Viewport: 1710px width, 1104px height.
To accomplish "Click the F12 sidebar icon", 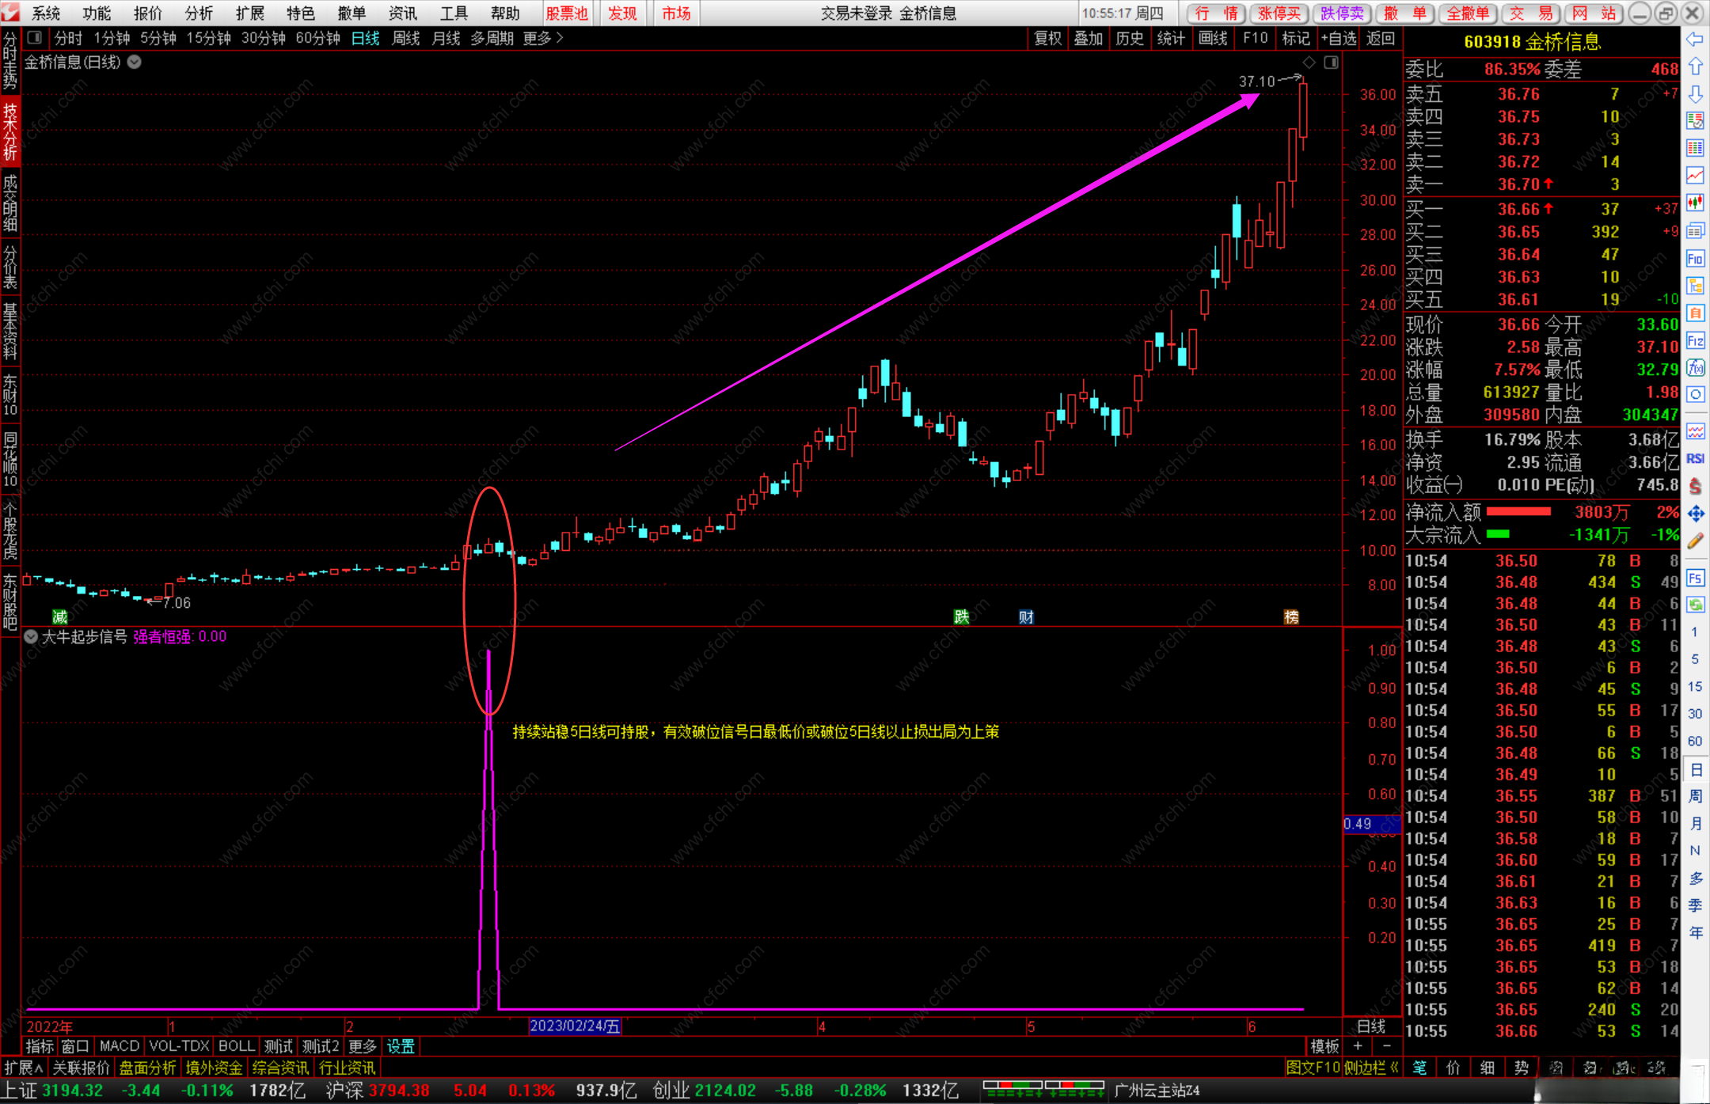I will coord(1695,341).
